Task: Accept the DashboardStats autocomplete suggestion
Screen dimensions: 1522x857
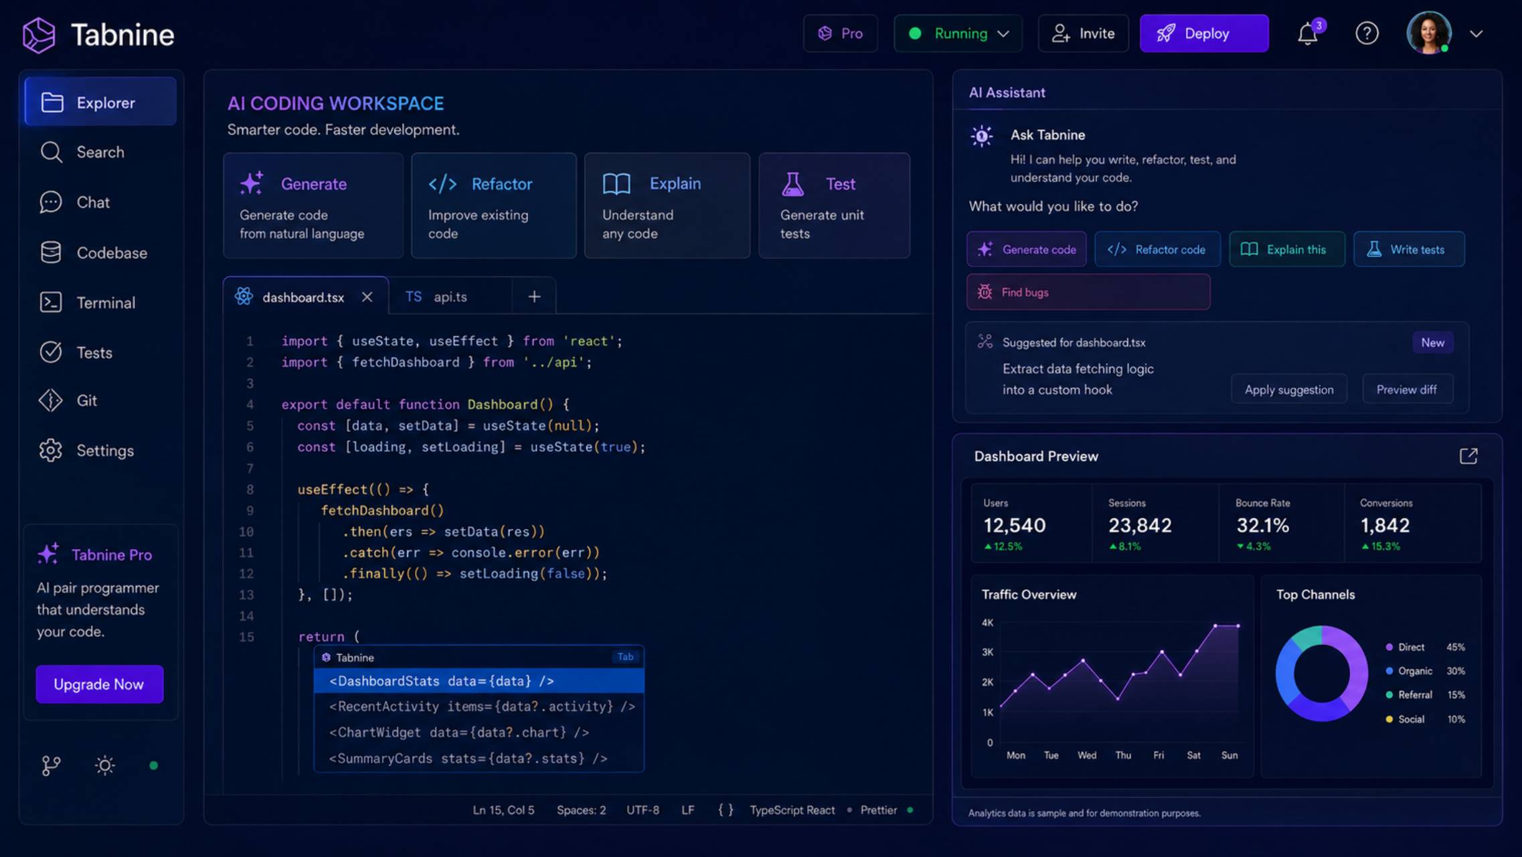Action: pos(479,681)
